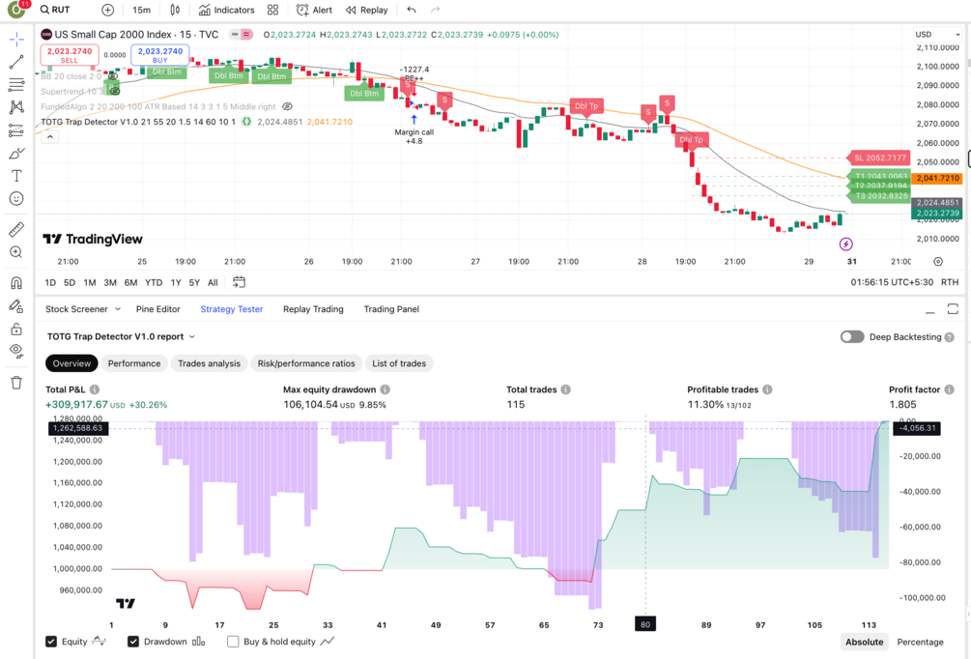Image resolution: width=971 pixels, height=659 pixels.
Task: Remove objects with the trash icon
Action: click(x=16, y=382)
